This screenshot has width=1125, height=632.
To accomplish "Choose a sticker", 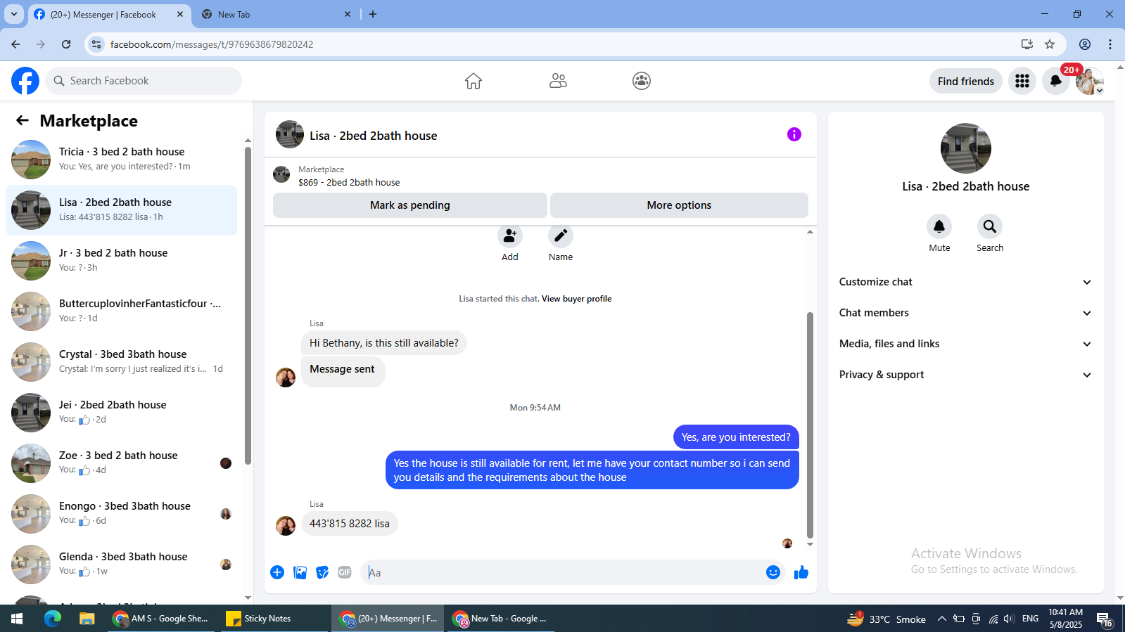I will [x=322, y=572].
